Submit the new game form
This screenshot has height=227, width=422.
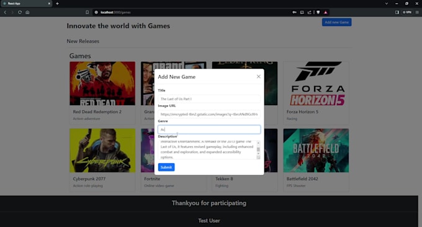pyautogui.click(x=166, y=167)
